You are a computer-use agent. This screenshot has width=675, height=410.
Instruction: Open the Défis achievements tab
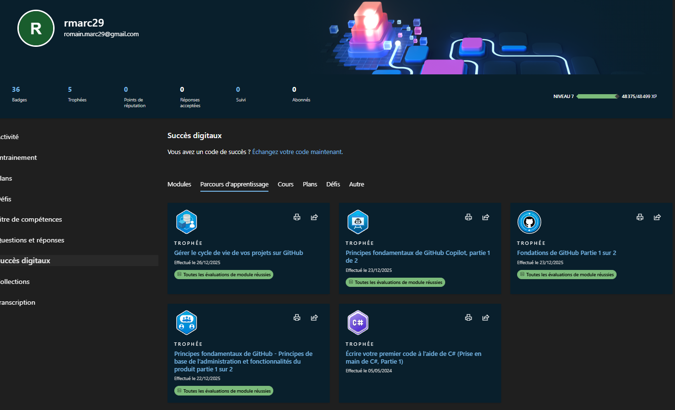tap(333, 184)
